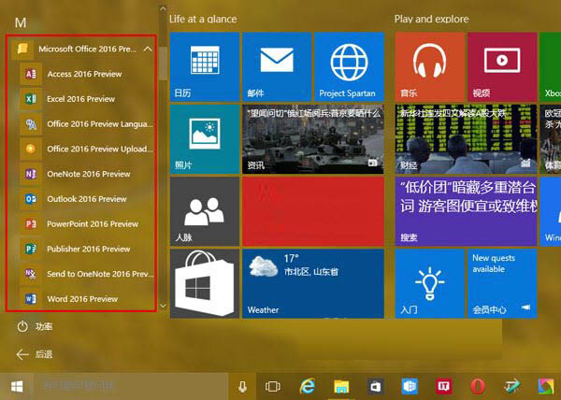Screen dimensions: 561x400
Task: Open the Mail (邮件) tile
Action: 277,67
